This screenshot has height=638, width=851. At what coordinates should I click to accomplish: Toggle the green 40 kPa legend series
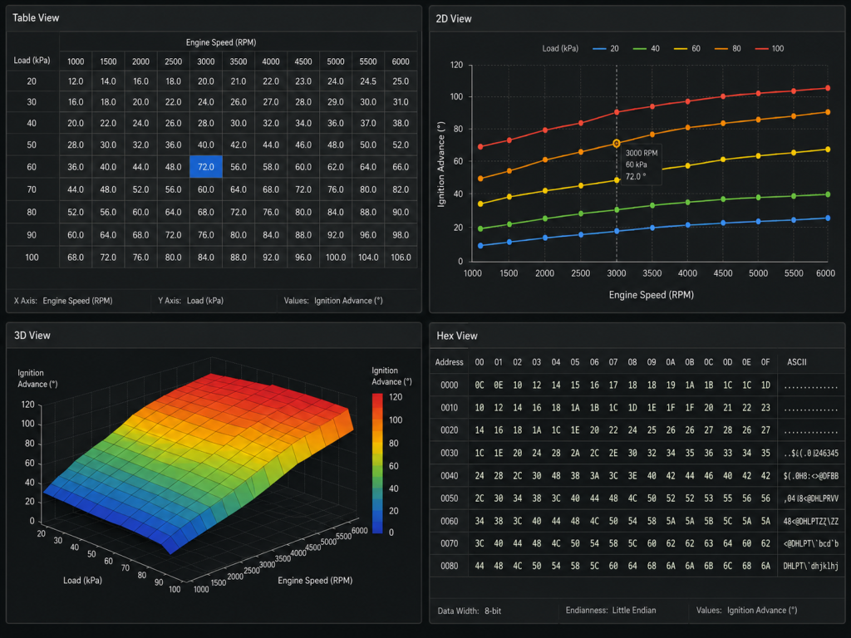[x=647, y=48]
